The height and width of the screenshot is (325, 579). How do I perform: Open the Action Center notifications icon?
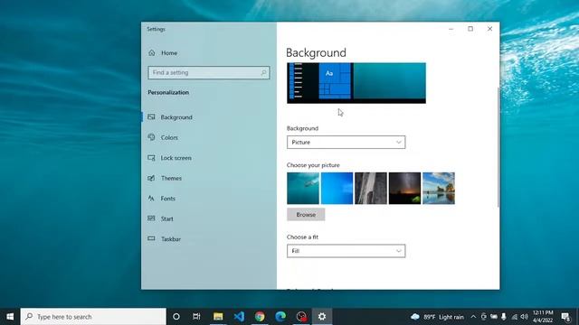(x=565, y=317)
